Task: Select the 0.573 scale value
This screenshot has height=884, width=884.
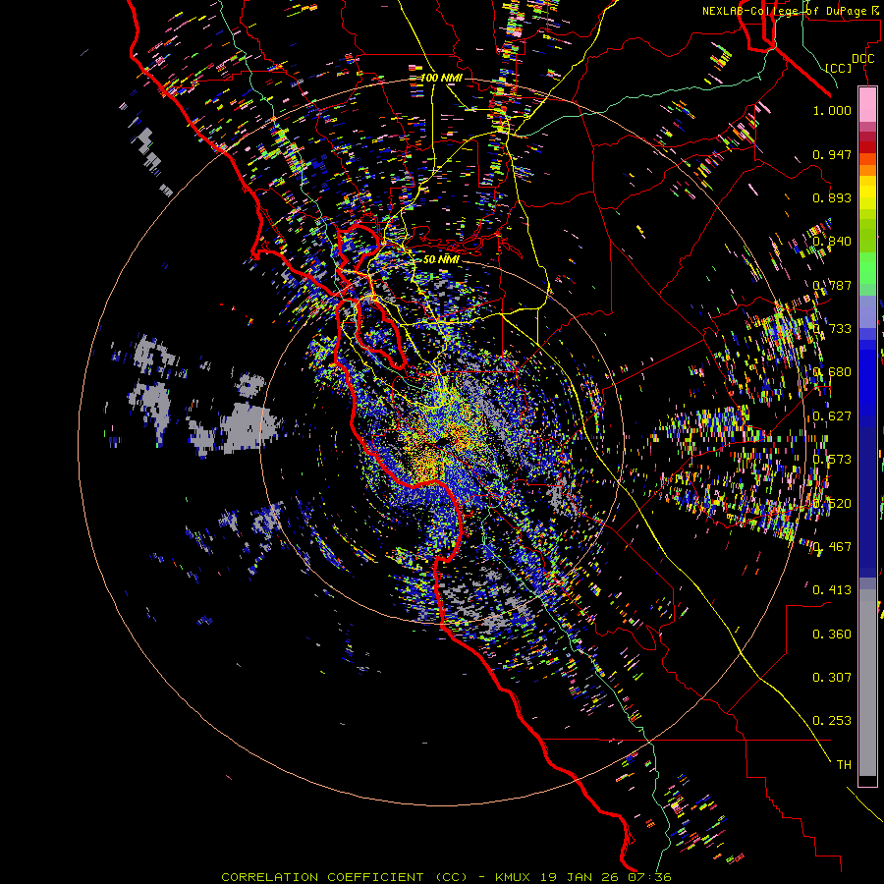Action: tap(832, 460)
